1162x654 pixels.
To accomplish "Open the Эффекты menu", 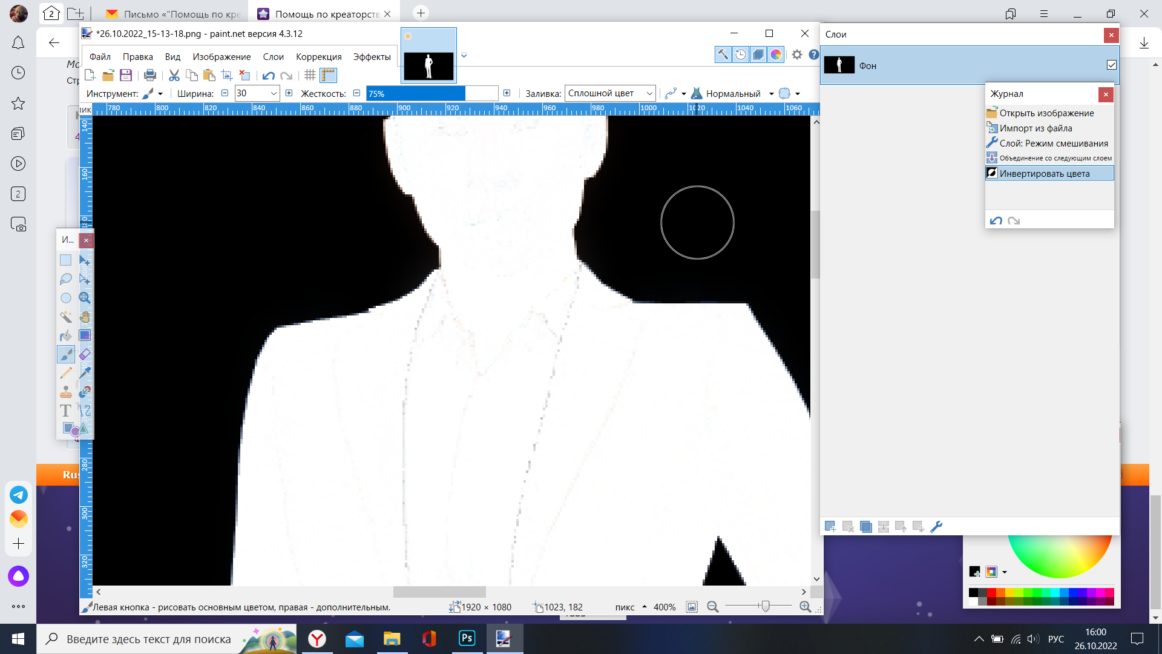I will click(372, 57).
